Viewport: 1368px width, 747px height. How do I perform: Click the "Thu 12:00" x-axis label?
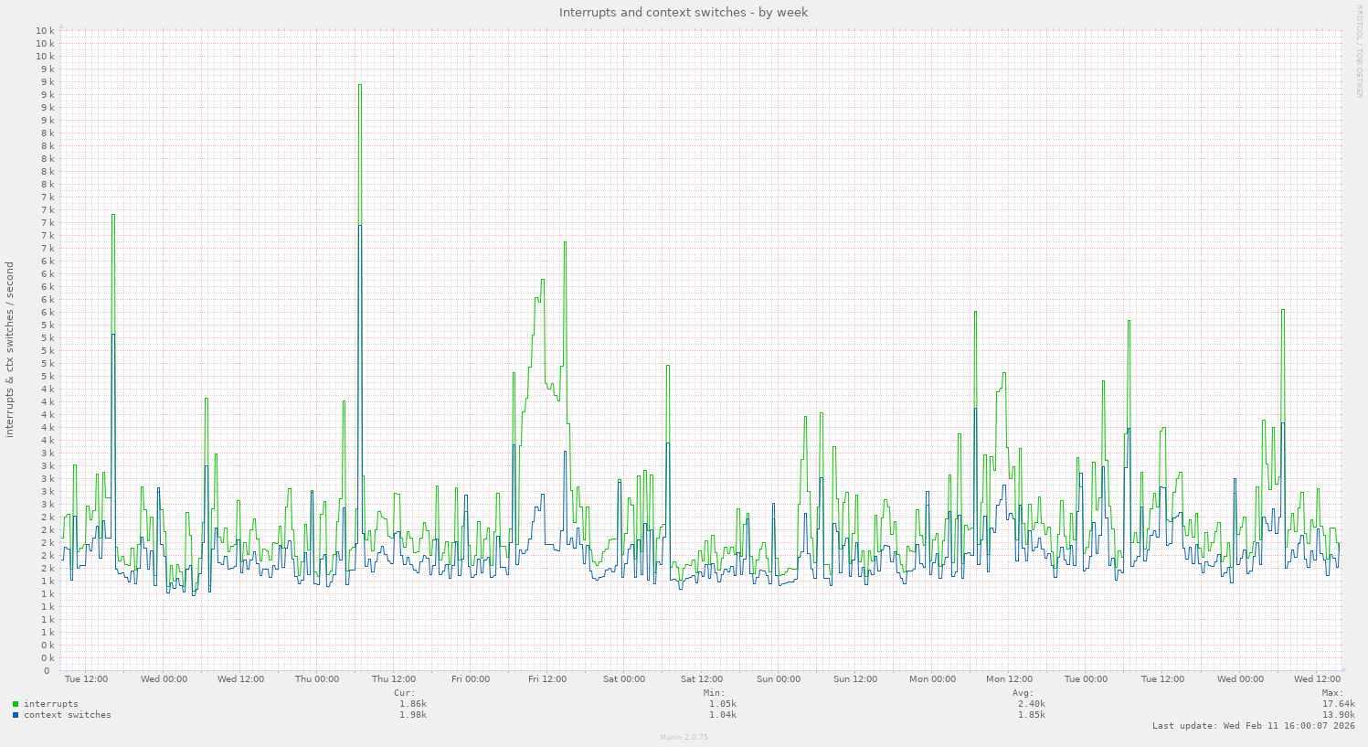point(394,679)
